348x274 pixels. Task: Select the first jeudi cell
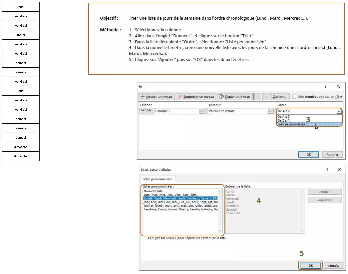click(x=21, y=7)
